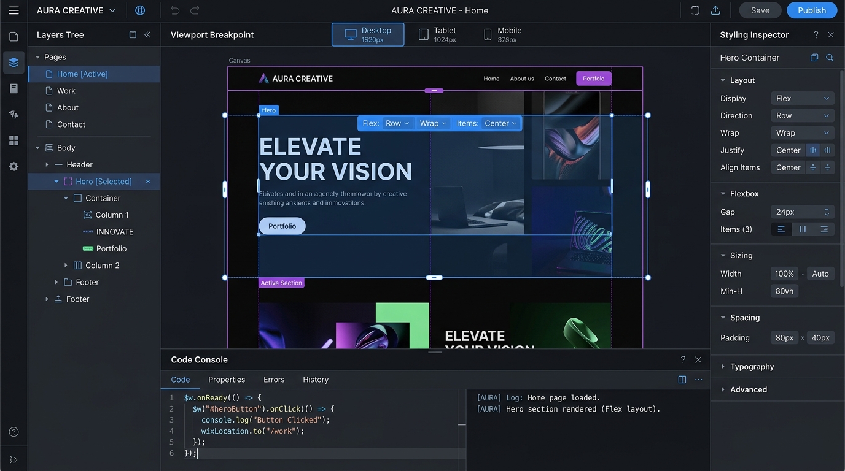Expand the Typography section
This screenshot has height=471, width=845.
(723, 367)
